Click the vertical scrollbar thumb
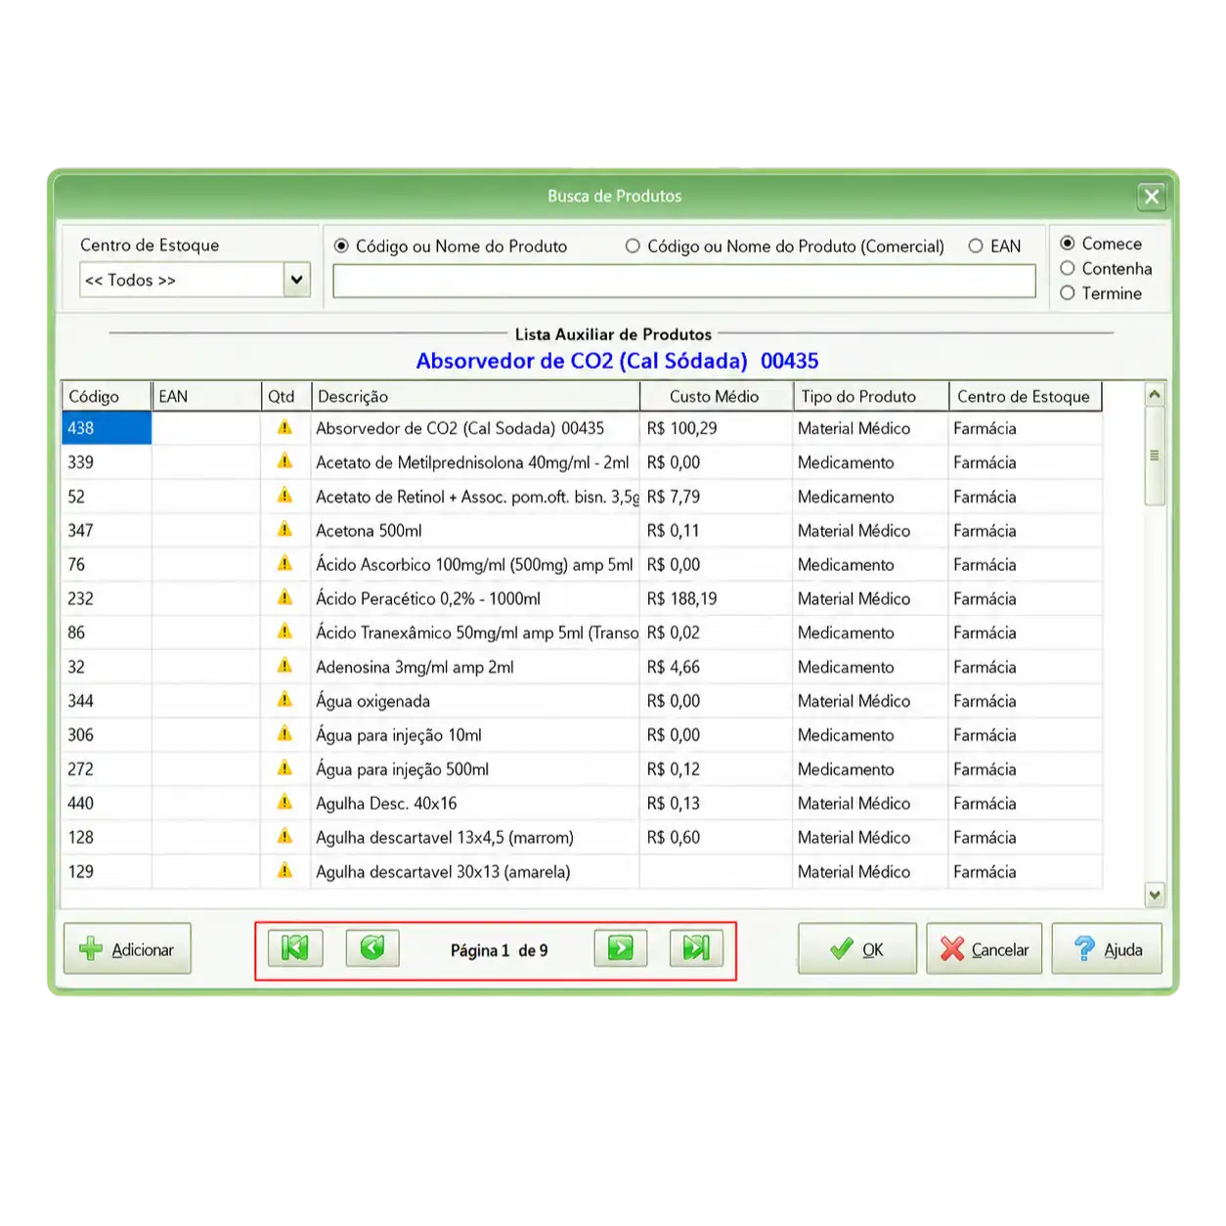Screen dimensions: 1226x1226 pyautogui.click(x=1155, y=456)
